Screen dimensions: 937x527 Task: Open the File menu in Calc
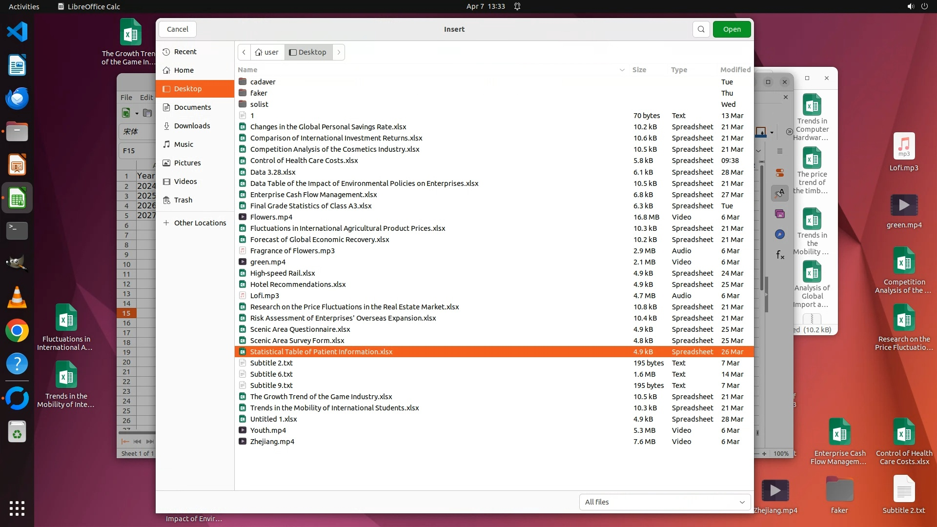126,97
